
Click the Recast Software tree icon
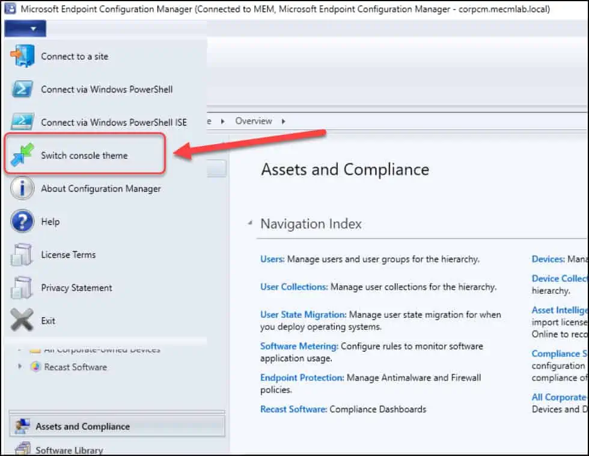pos(35,366)
